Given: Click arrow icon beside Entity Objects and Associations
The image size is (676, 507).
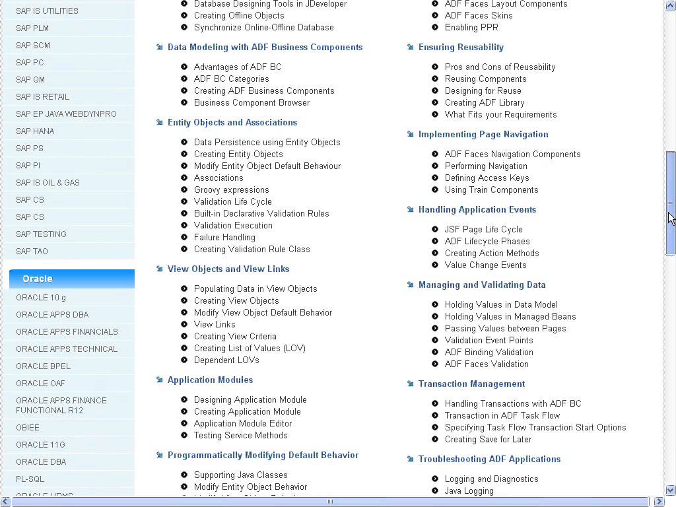Looking at the screenshot, I should (x=160, y=122).
